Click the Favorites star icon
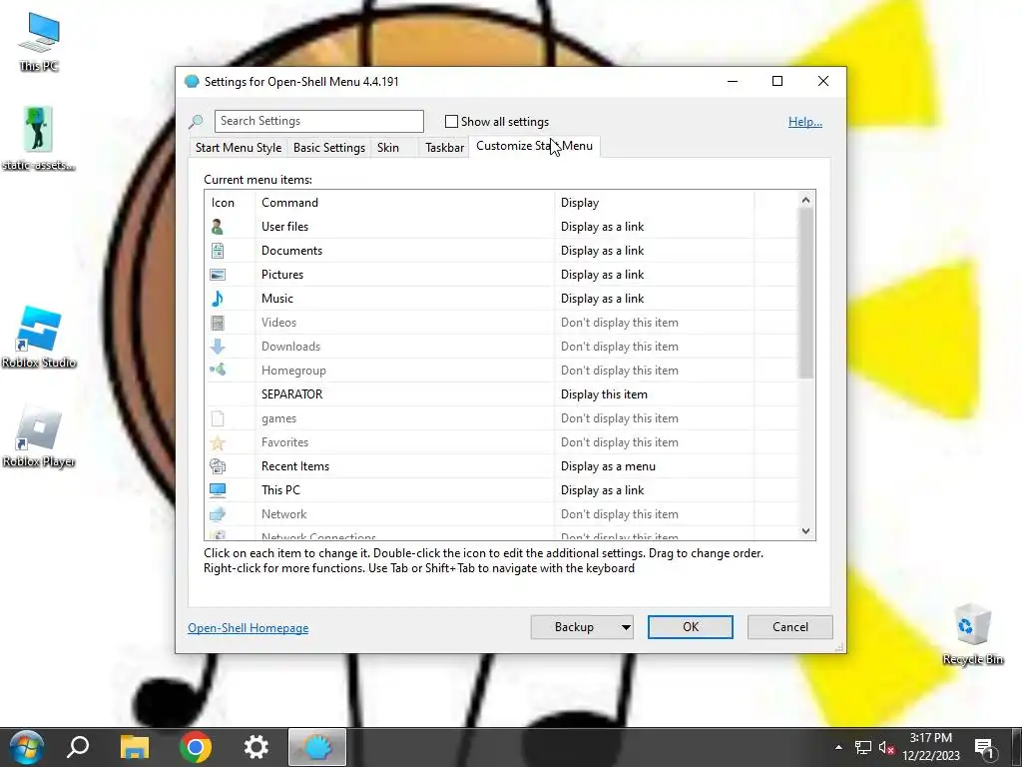1022x767 pixels. [x=218, y=442]
